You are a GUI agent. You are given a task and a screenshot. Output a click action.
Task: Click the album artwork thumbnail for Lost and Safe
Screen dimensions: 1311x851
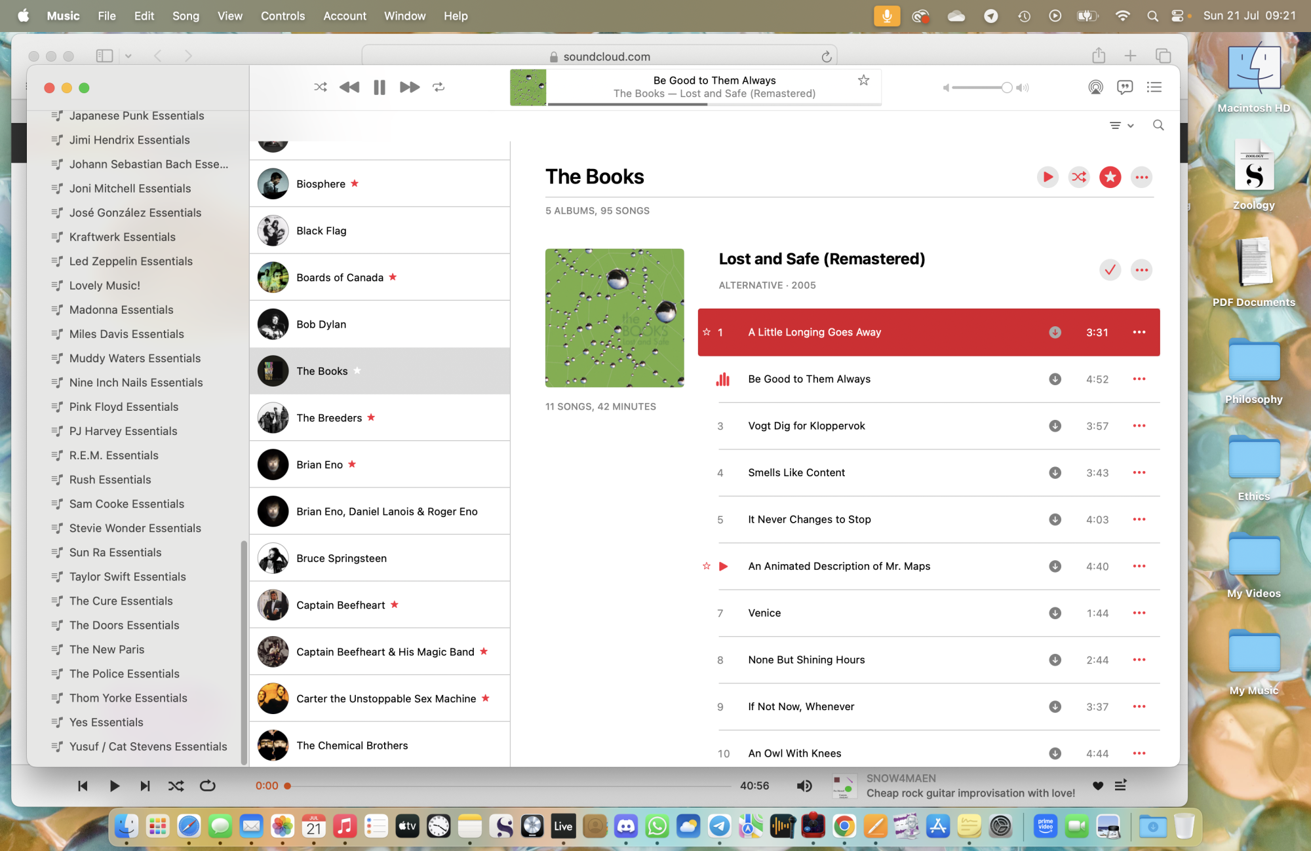pos(614,318)
